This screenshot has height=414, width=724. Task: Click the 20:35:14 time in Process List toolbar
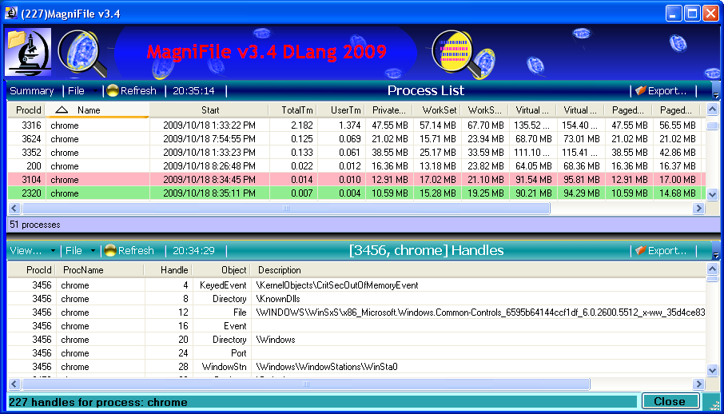click(193, 91)
